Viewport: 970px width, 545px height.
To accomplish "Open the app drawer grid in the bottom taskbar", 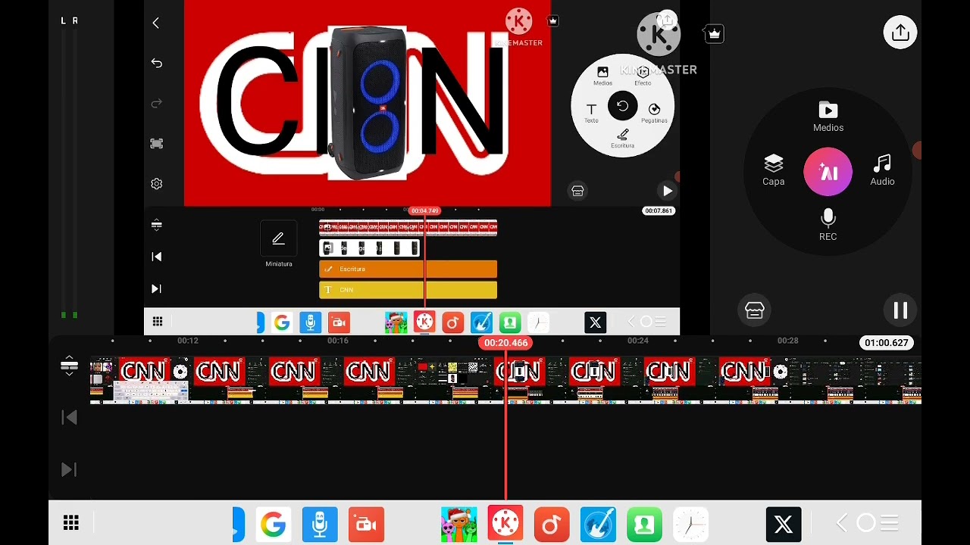I will (71, 523).
